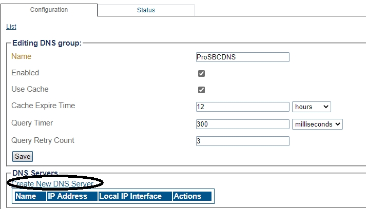Image resolution: width=366 pixels, height=209 pixels.
Task: Open the Create New DNS Server link
Action: (53, 183)
